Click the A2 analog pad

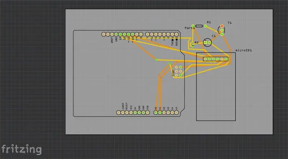pyautogui.click(x=164, y=112)
